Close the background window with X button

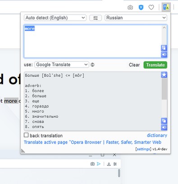(114, 155)
